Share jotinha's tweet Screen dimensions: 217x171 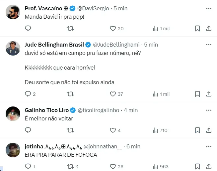(x=209, y=167)
